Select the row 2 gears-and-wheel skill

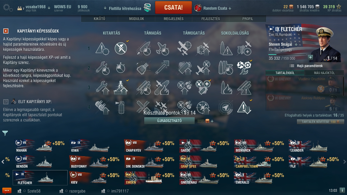[x=244, y=68]
